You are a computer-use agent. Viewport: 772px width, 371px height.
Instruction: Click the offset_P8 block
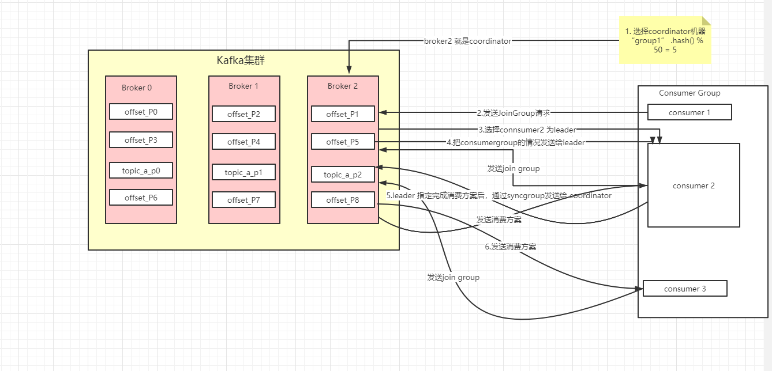click(x=343, y=200)
